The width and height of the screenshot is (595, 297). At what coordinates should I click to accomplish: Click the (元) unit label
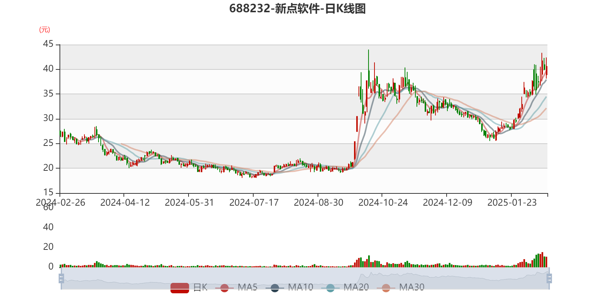coord(45,30)
